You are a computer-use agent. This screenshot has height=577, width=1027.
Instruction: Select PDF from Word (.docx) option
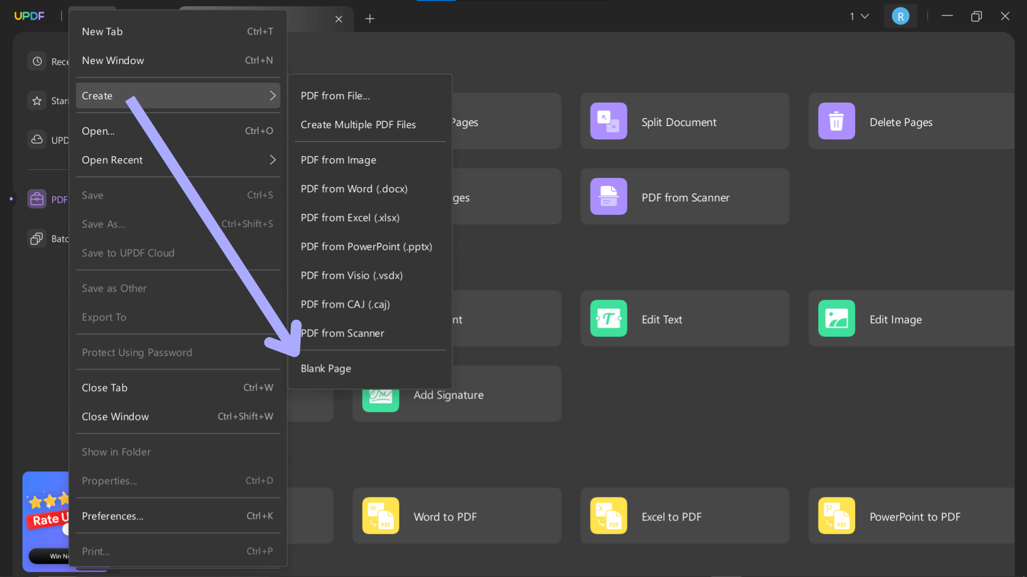[354, 189]
